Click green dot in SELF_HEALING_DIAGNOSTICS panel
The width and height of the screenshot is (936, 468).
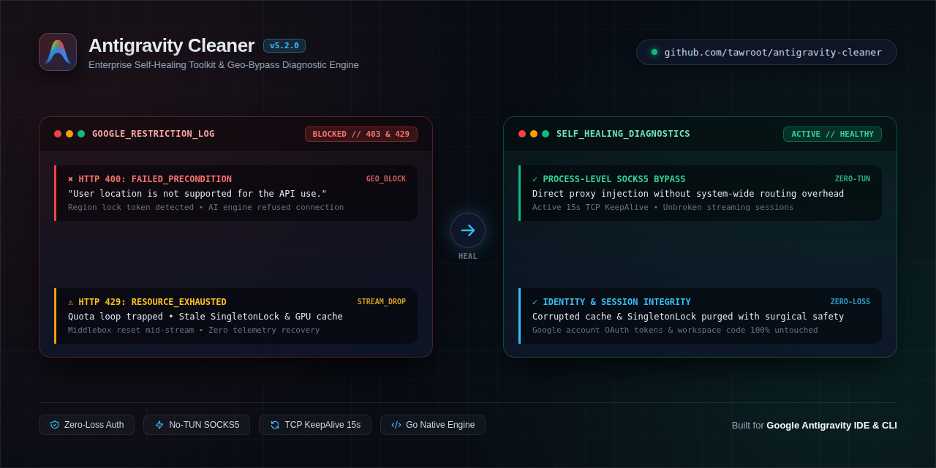[546, 134]
